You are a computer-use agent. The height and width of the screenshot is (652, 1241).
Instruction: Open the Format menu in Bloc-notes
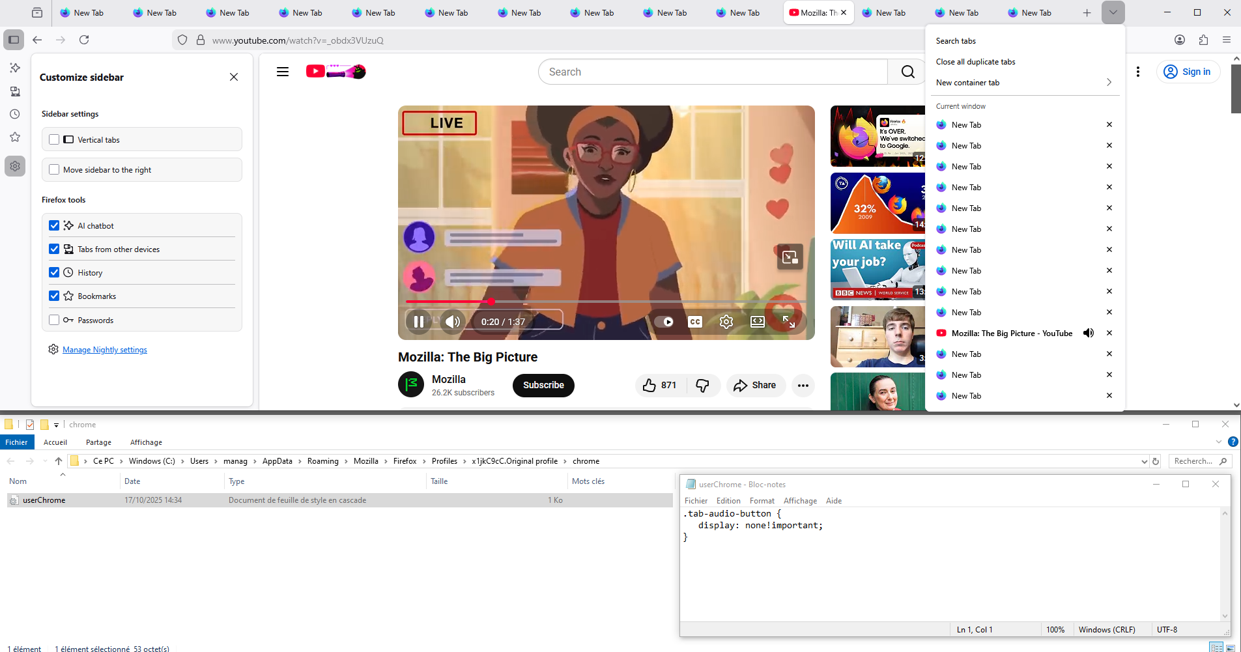762,501
